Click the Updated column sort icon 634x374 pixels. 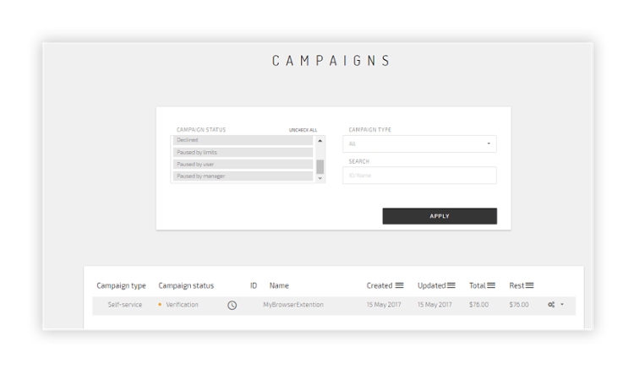tap(451, 285)
